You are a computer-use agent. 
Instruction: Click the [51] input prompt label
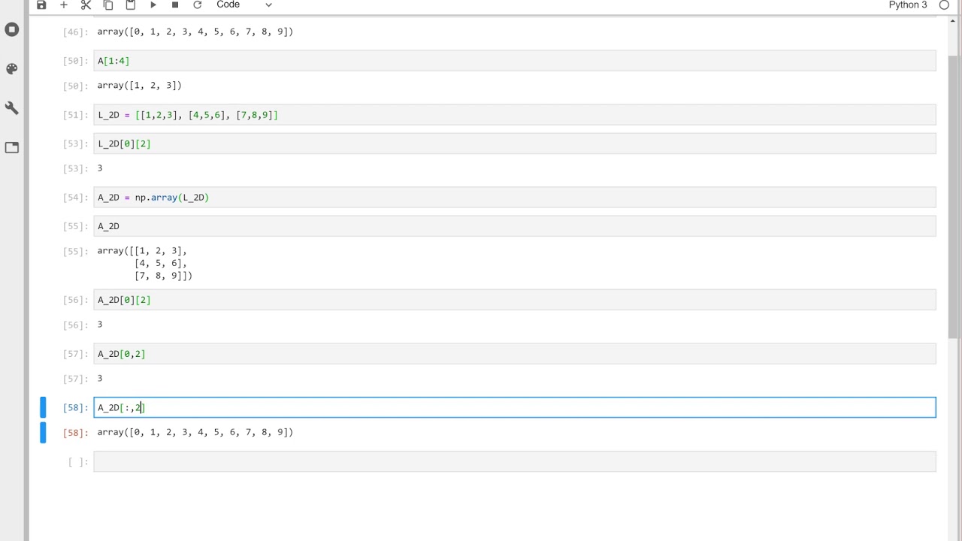tap(75, 116)
